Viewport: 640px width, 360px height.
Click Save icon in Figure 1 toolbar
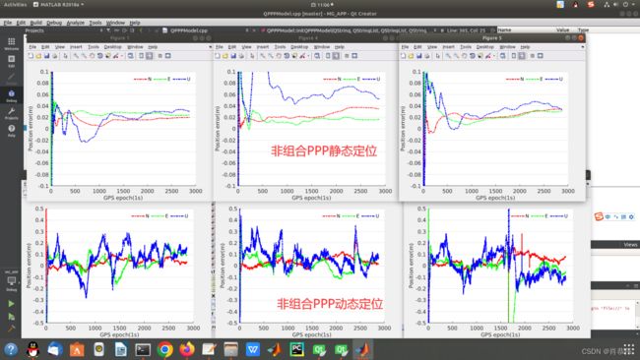(x=46, y=56)
